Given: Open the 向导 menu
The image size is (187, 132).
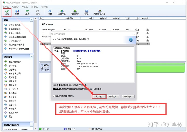Looking at the screenshot, I should tap(35, 7).
